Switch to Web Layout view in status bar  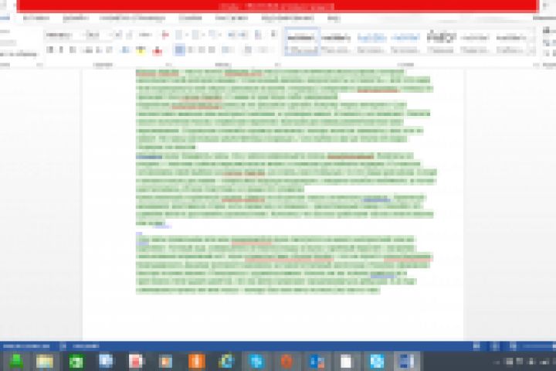[x=513, y=346]
